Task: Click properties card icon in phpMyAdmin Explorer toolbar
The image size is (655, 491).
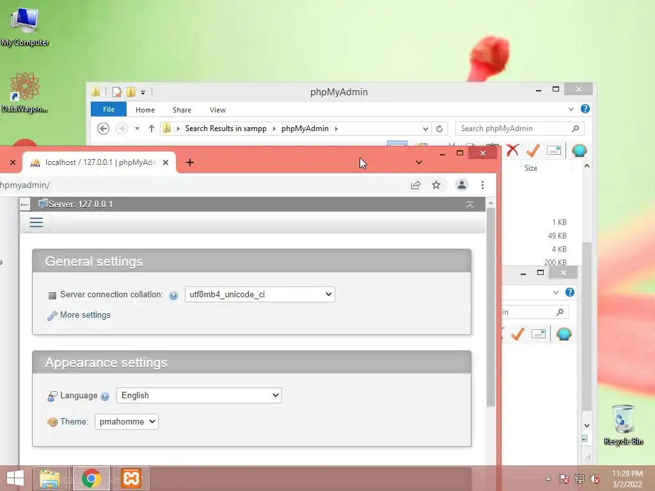Action: pyautogui.click(x=553, y=150)
